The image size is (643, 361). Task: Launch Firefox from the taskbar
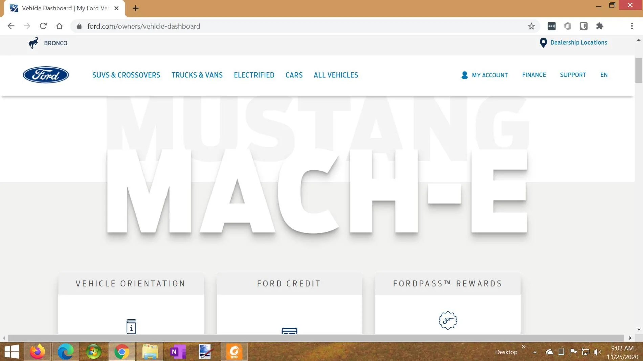pyautogui.click(x=37, y=352)
